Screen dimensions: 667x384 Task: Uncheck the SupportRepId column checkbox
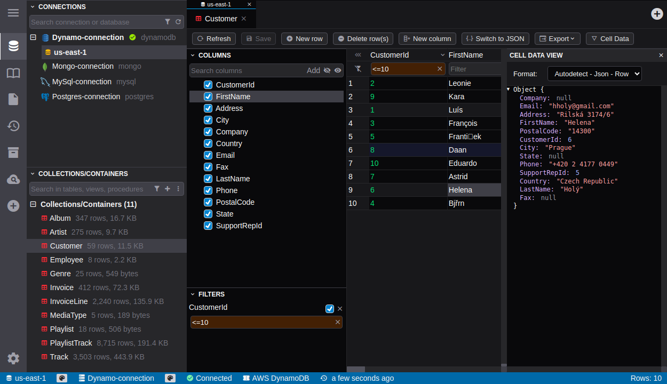(208, 226)
